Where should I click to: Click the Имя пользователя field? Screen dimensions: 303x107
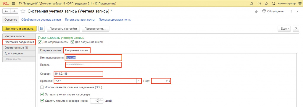94,57
